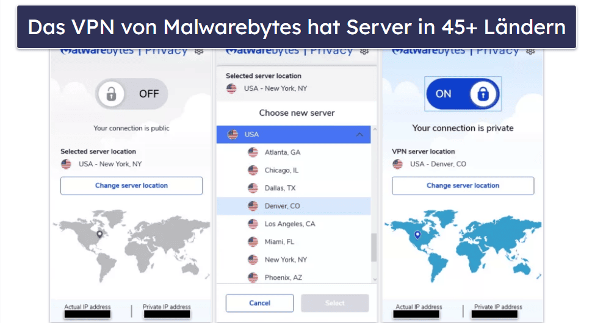Turn on the VPN using OFF toggle

point(131,94)
